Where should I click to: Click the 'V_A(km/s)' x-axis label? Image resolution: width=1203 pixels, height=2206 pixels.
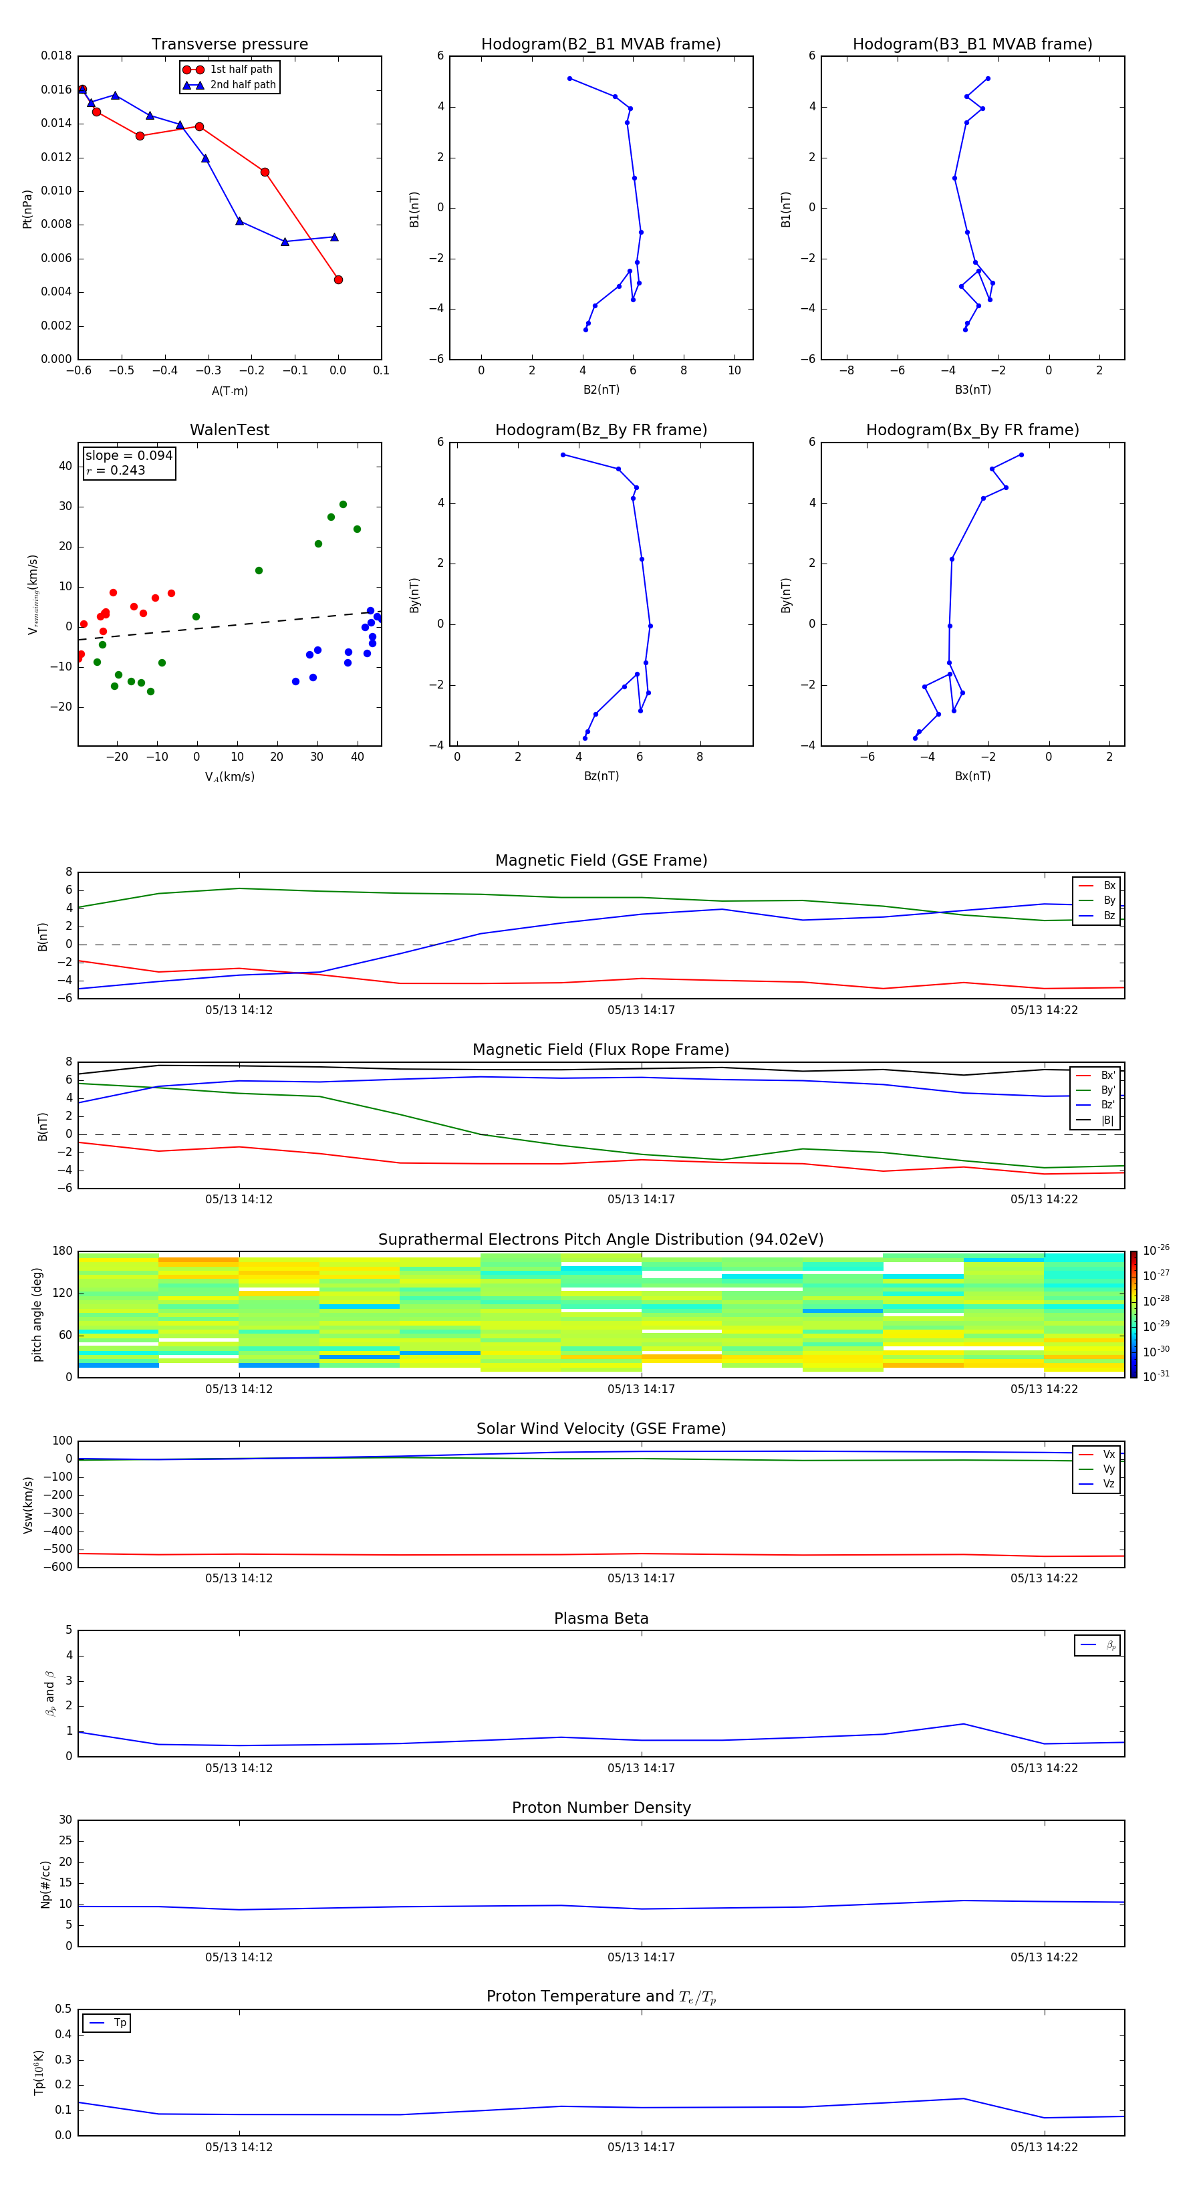click(x=229, y=777)
